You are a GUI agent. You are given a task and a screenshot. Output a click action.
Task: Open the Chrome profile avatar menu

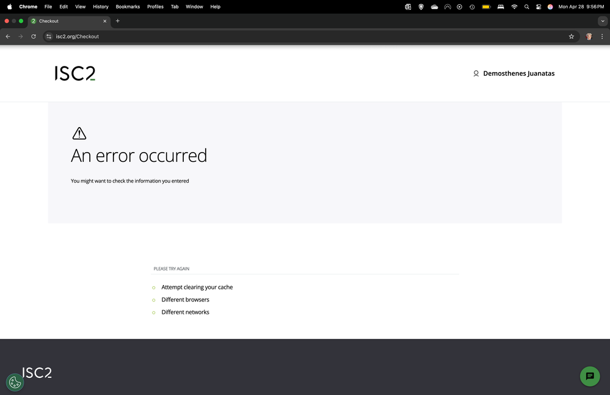click(589, 37)
